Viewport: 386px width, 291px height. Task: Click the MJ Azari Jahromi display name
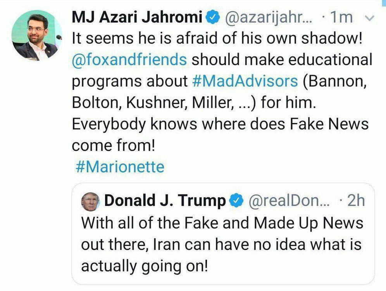(x=137, y=17)
